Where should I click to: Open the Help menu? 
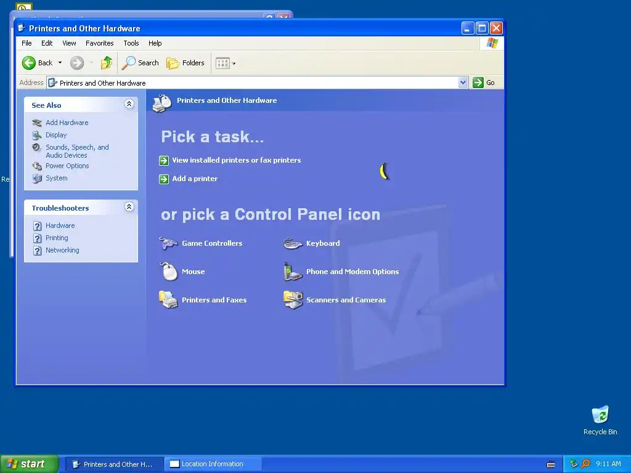155,43
